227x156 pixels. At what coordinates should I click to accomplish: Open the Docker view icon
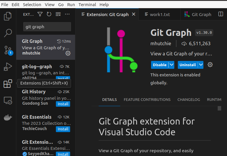click(8, 118)
